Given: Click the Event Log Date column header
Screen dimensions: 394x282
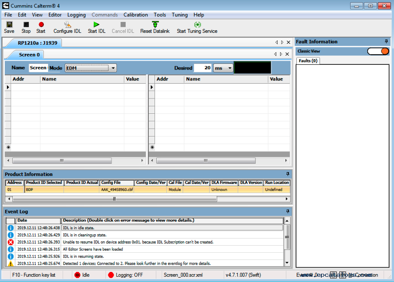Looking at the screenshot, I should pyautogui.click(x=39, y=220).
